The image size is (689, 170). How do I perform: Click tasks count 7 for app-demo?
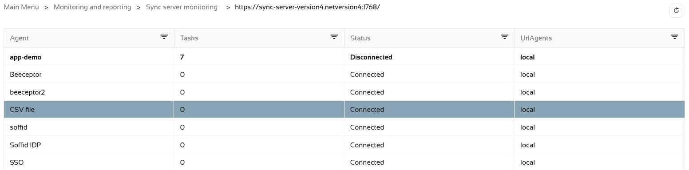click(182, 57)
